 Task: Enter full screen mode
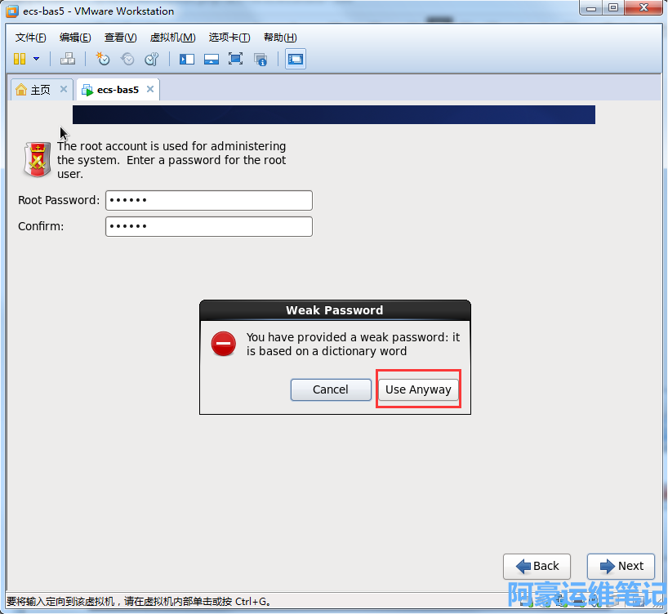(x=236, y=59)
